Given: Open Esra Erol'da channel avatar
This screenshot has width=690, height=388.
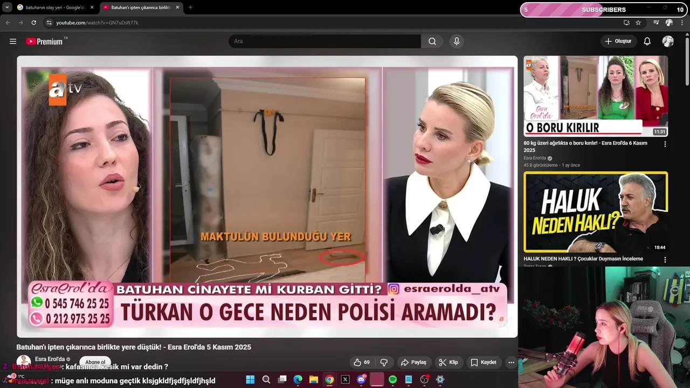Looking at the screenshot, I should click(23, 362).
